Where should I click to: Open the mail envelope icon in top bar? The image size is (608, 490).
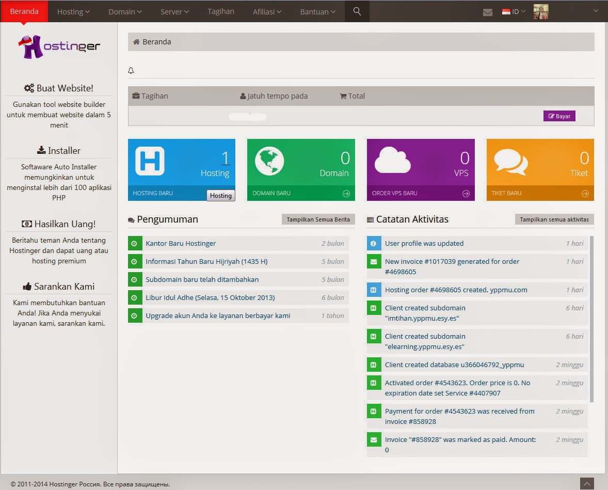point(487,12)
